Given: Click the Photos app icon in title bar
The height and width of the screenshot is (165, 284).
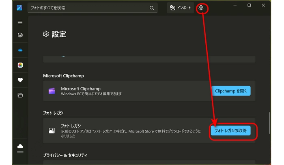Looking at the screenshot, I should click(x=19, y=8).
